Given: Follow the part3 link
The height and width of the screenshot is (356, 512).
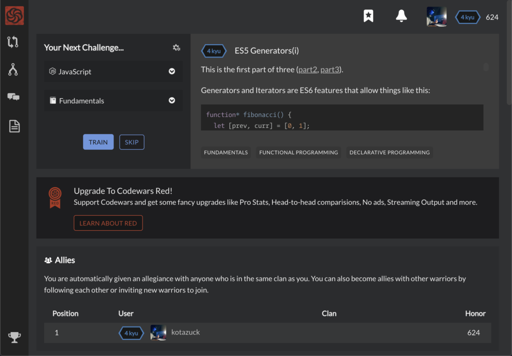Looking at the screenshot, I should click(x=330, y=69).
